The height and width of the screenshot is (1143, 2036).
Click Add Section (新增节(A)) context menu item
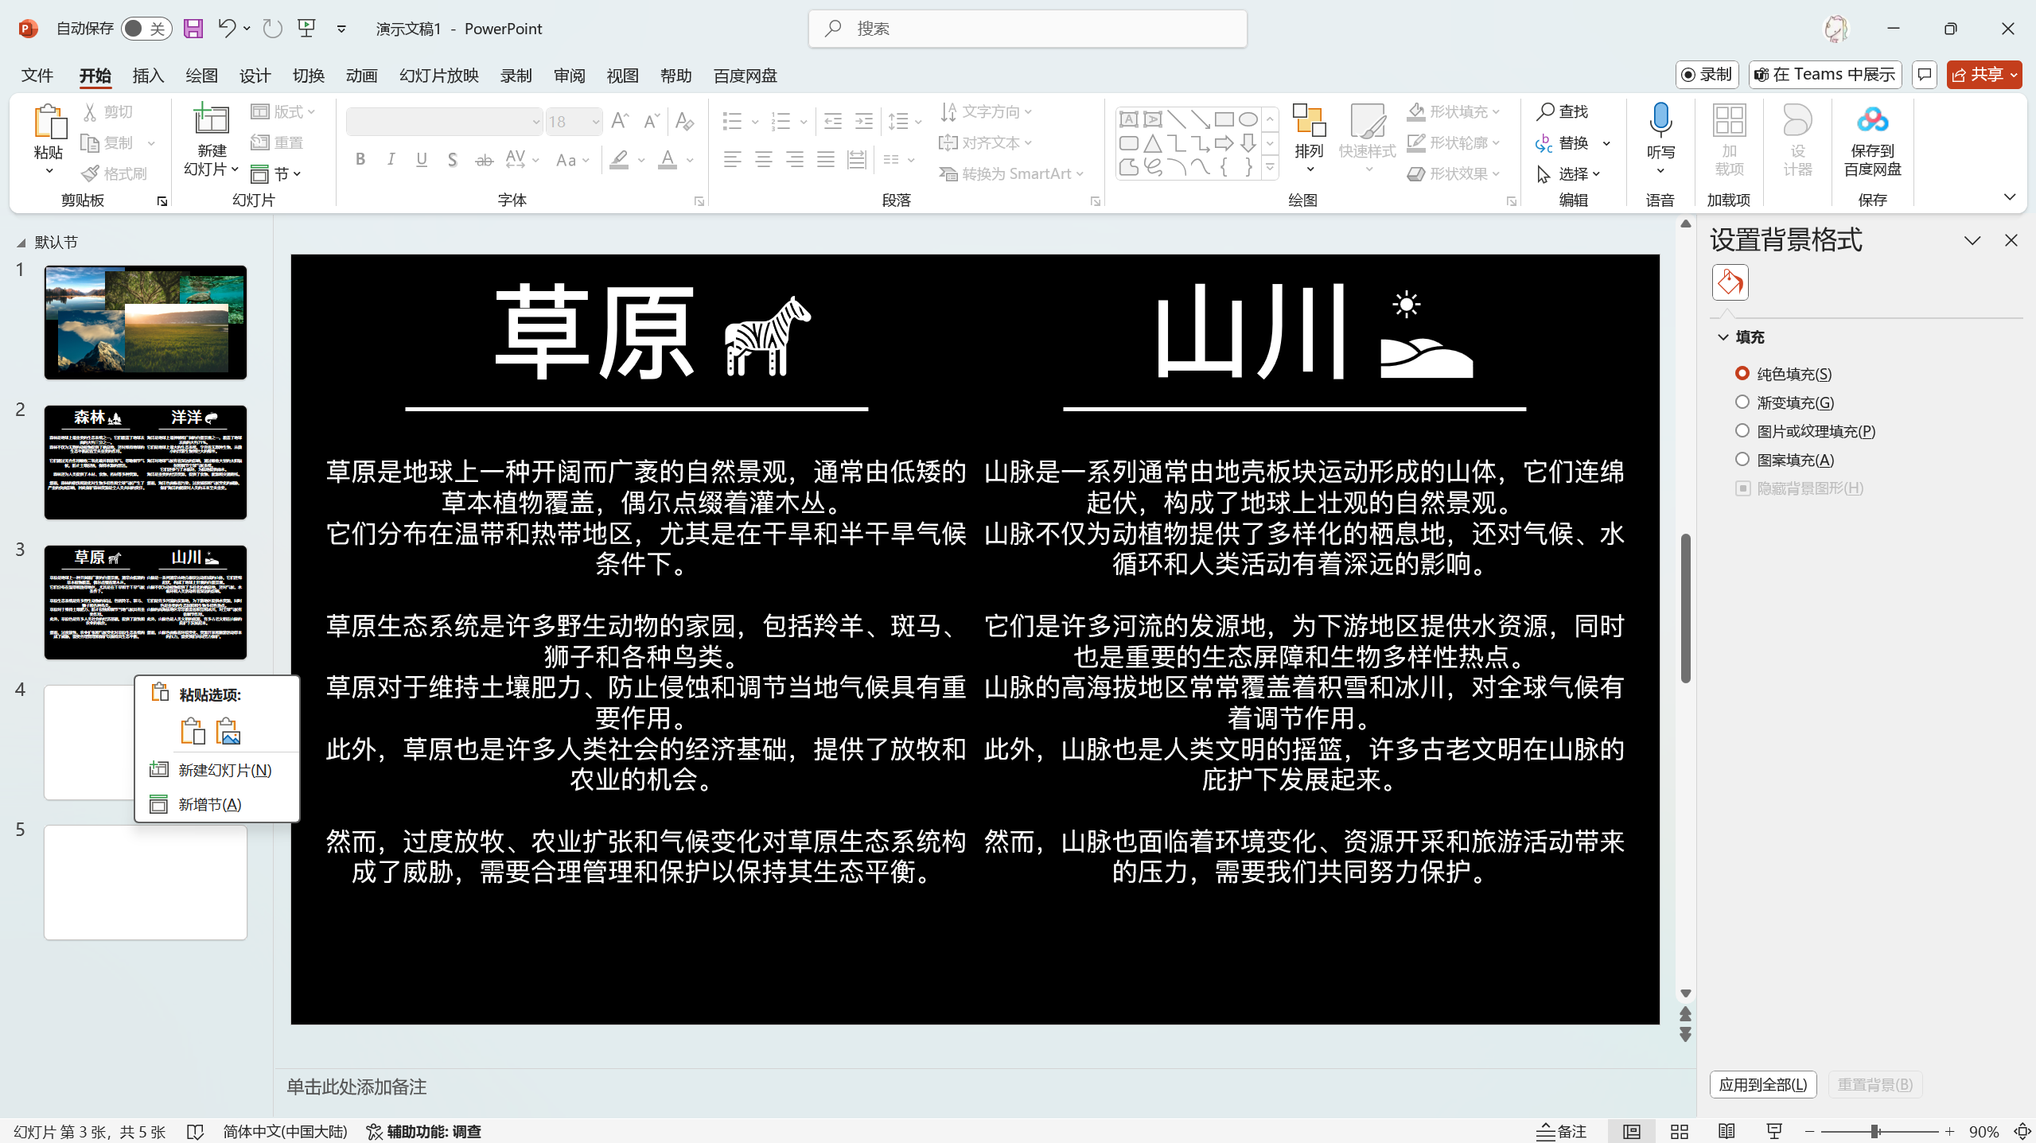[217, 804]
